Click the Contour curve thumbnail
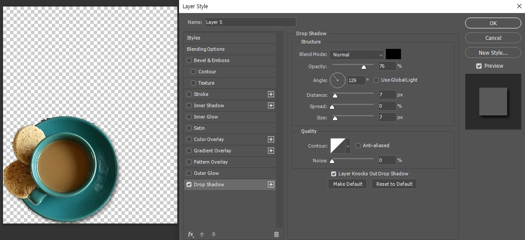 [338, 146]
